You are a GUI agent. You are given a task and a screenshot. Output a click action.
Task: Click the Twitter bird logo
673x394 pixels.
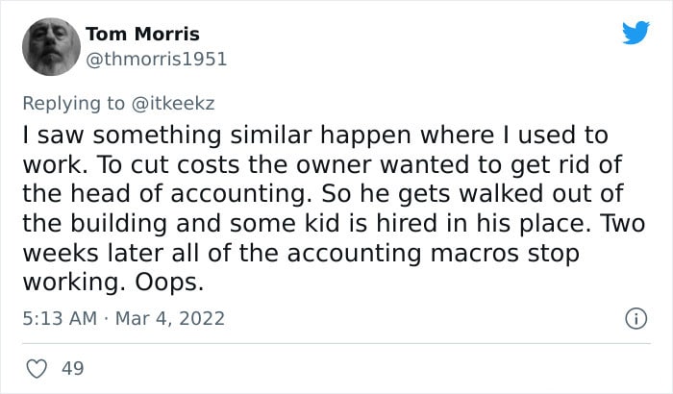pyautogui.click(x=636, y=33)
